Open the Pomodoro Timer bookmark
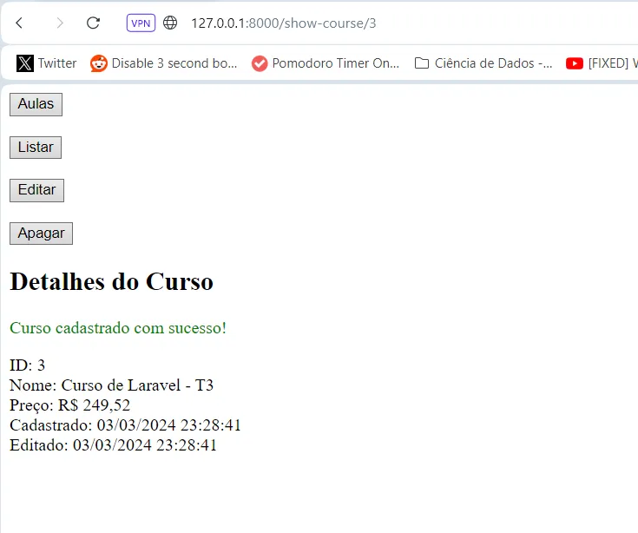Viewport: 638px width, 533px height. pos(326,63)
